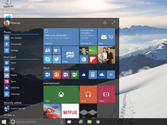Open the Twitter tile
Viewport: 167px width, 125px height.
pyautogui.click(x=57, y=59)
